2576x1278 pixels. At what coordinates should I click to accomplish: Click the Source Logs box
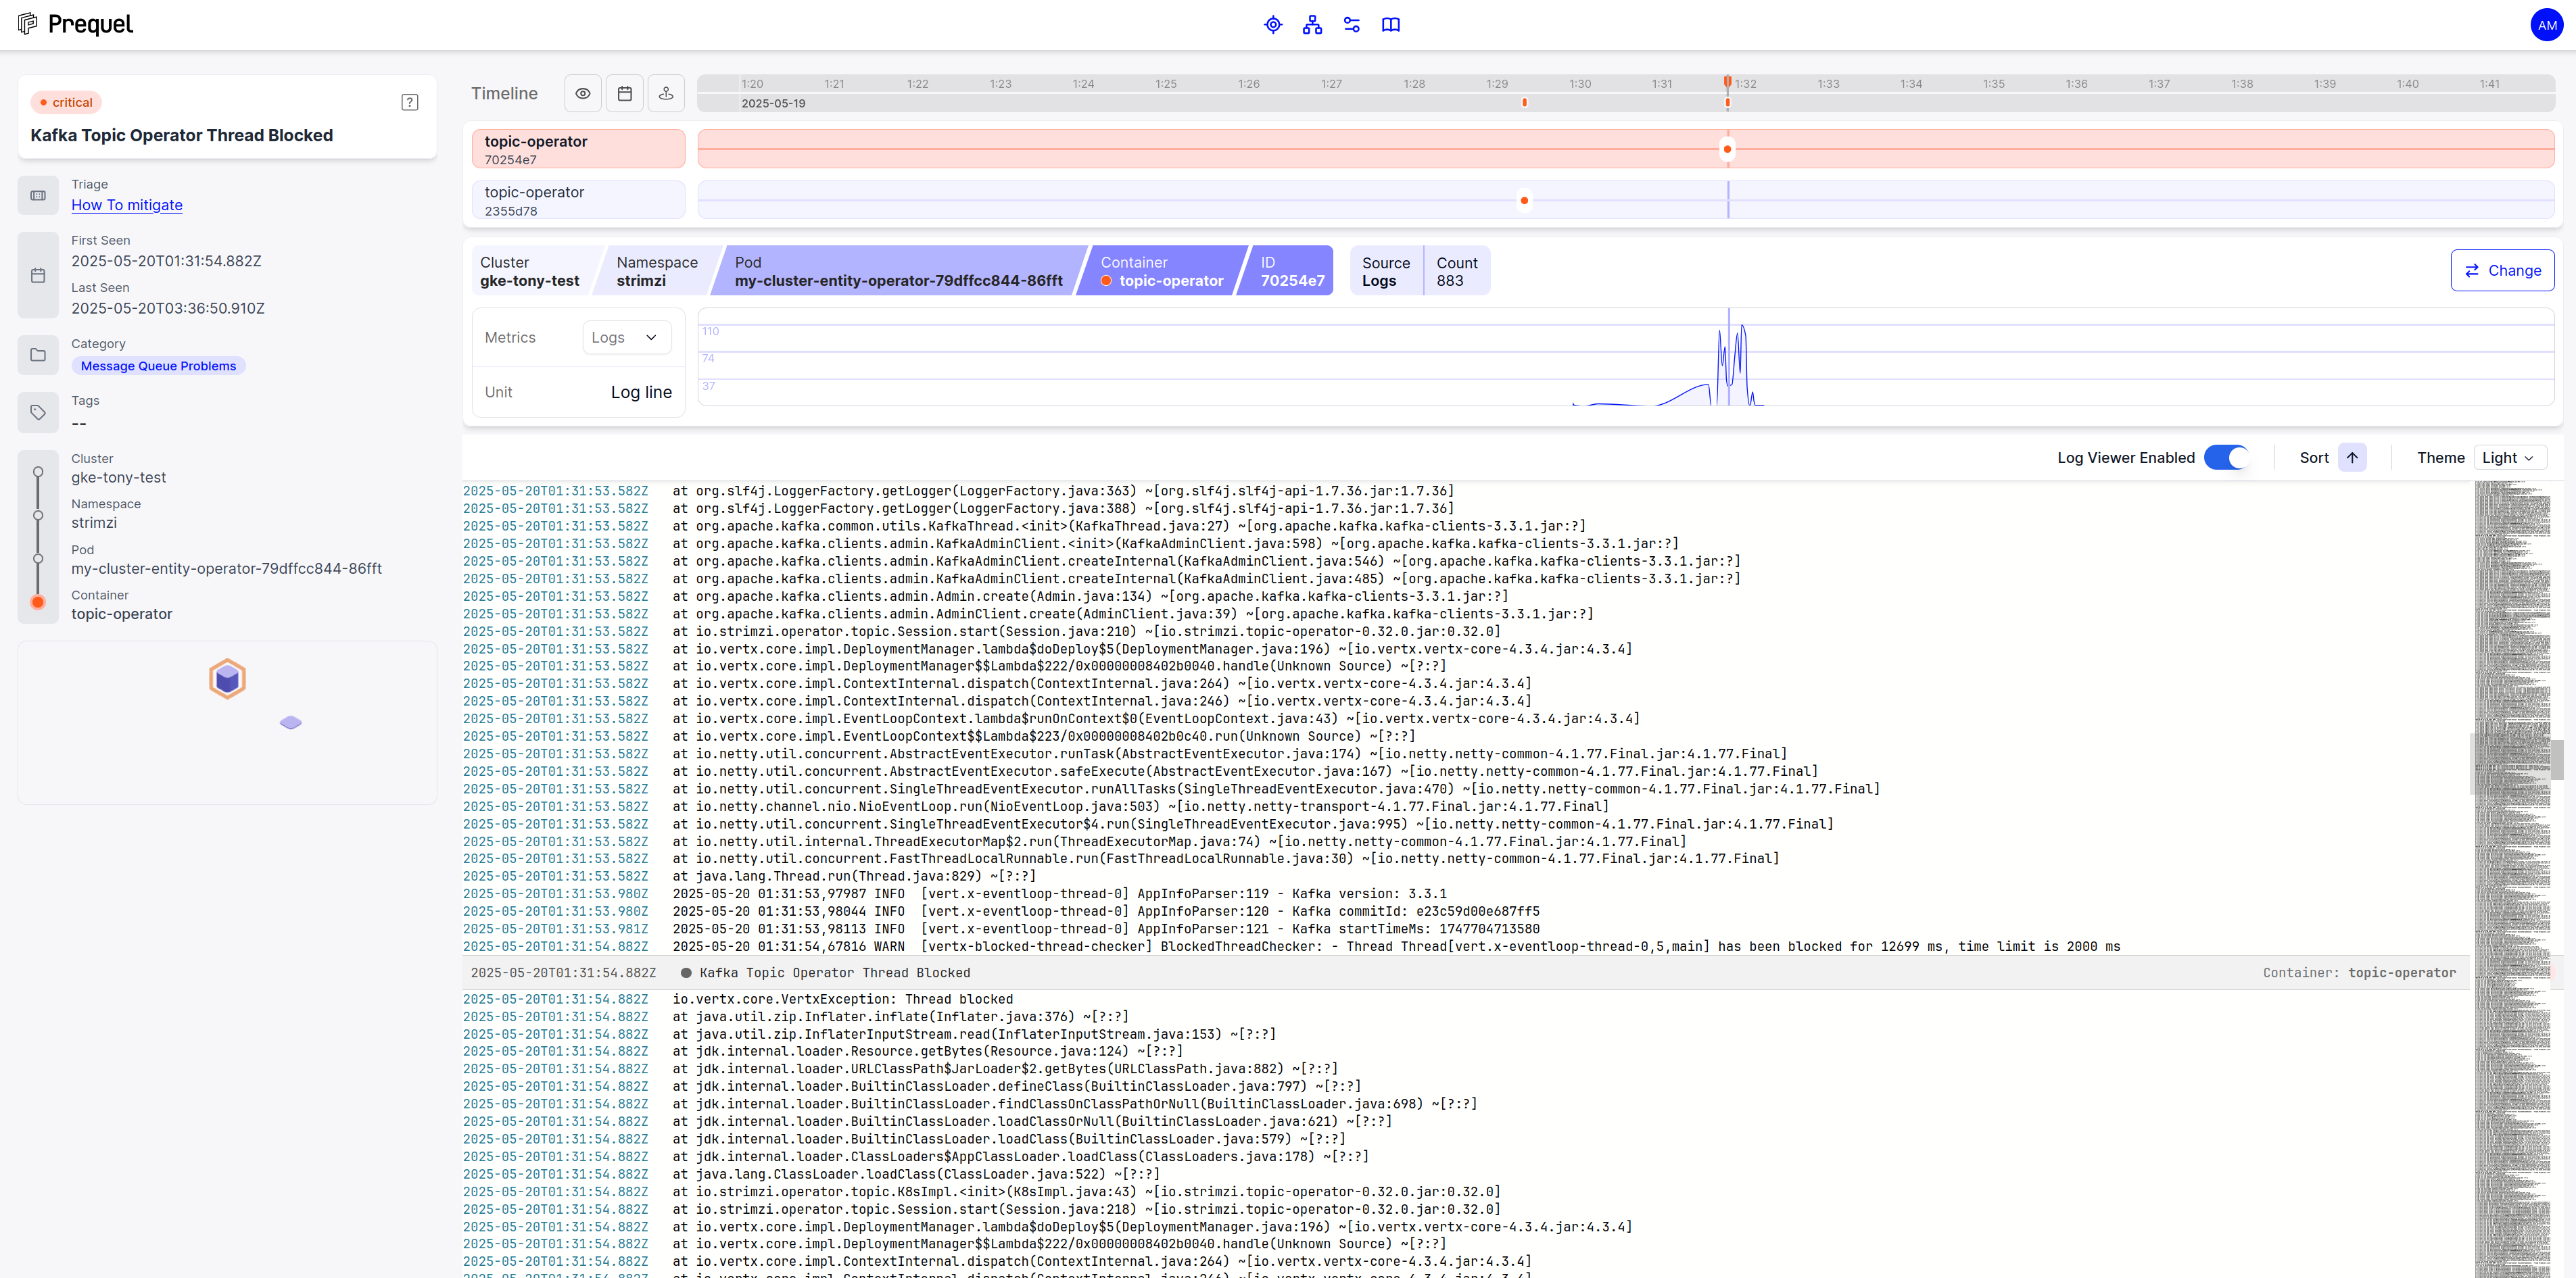pos(1386,271)
